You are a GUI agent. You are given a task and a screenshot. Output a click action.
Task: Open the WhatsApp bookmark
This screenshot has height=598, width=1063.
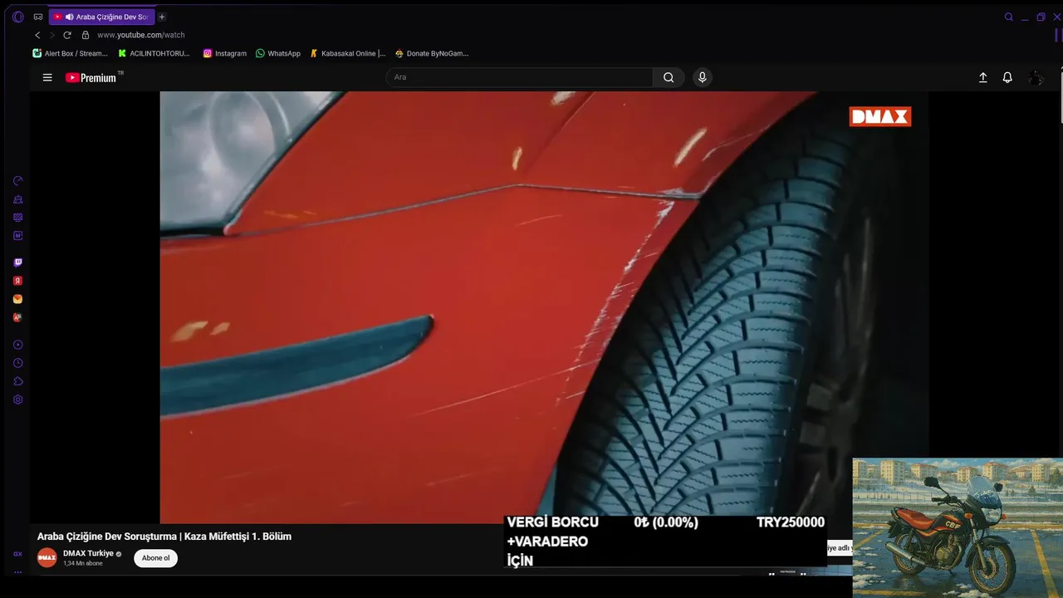tap(277, 53)
